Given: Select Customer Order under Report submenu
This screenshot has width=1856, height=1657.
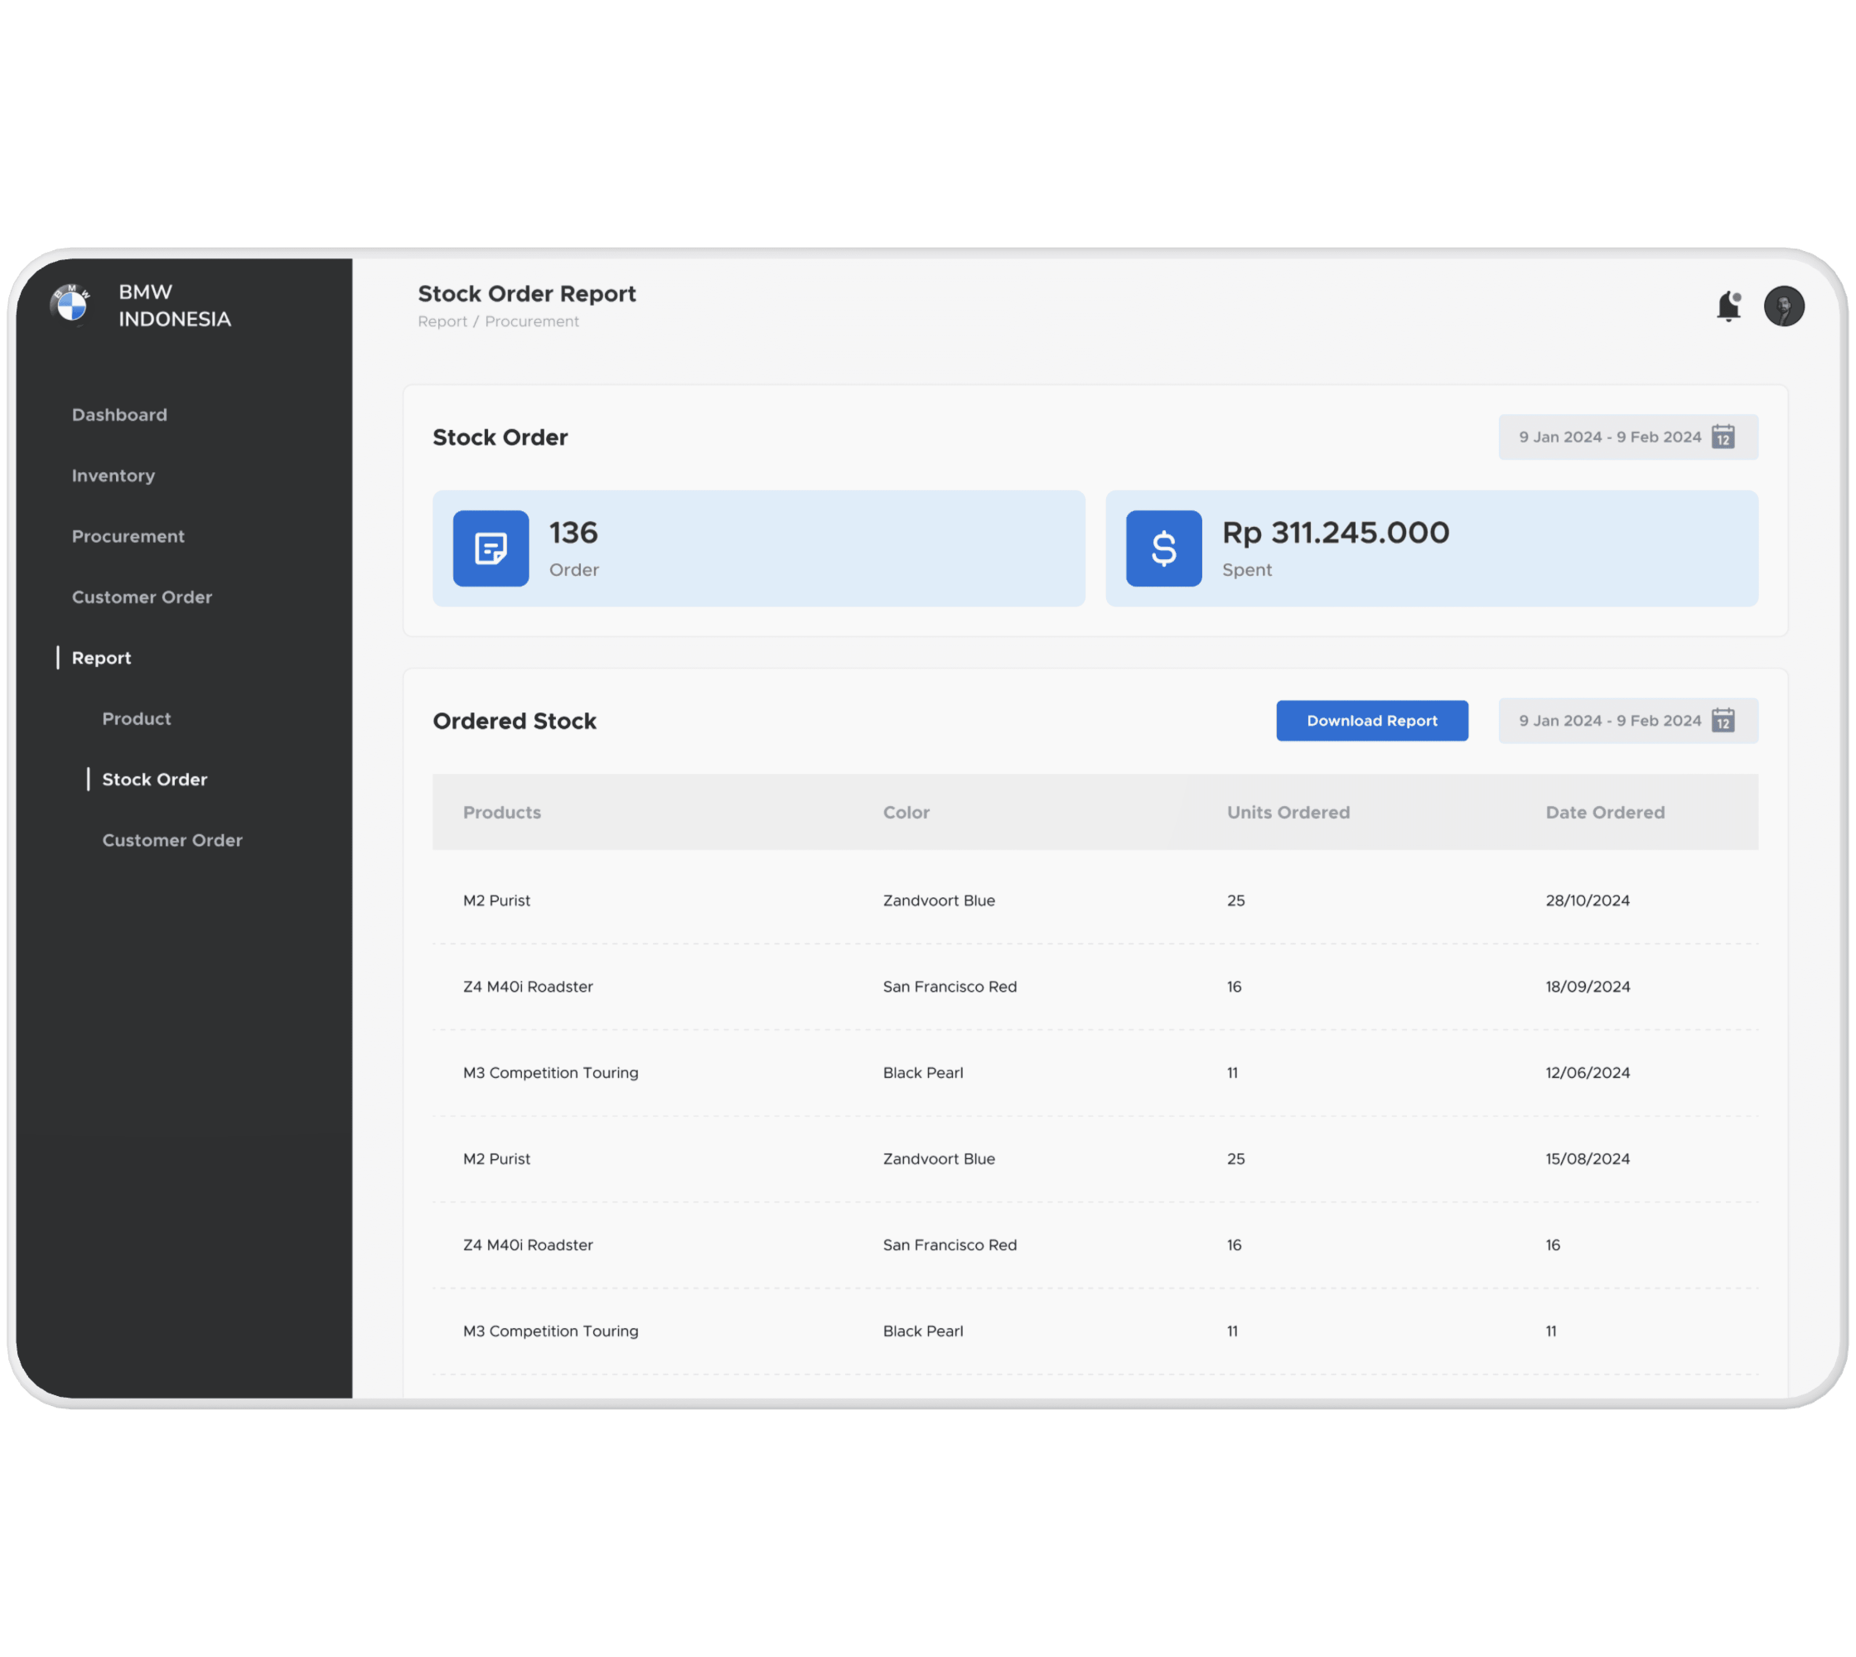Looking at the screenshot, I should (x=172, y=841).
